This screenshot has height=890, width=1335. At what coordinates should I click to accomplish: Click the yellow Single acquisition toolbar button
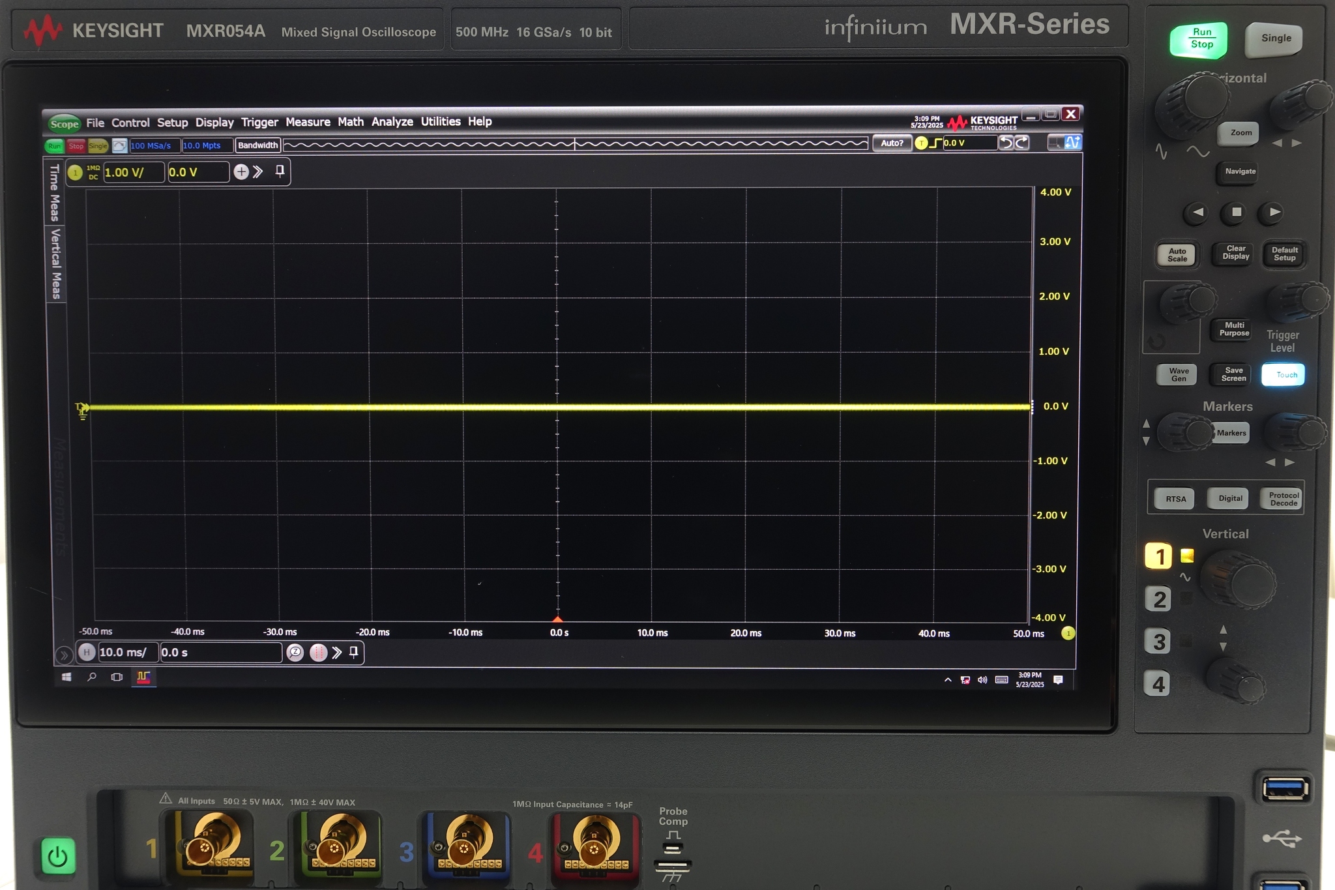98,146
